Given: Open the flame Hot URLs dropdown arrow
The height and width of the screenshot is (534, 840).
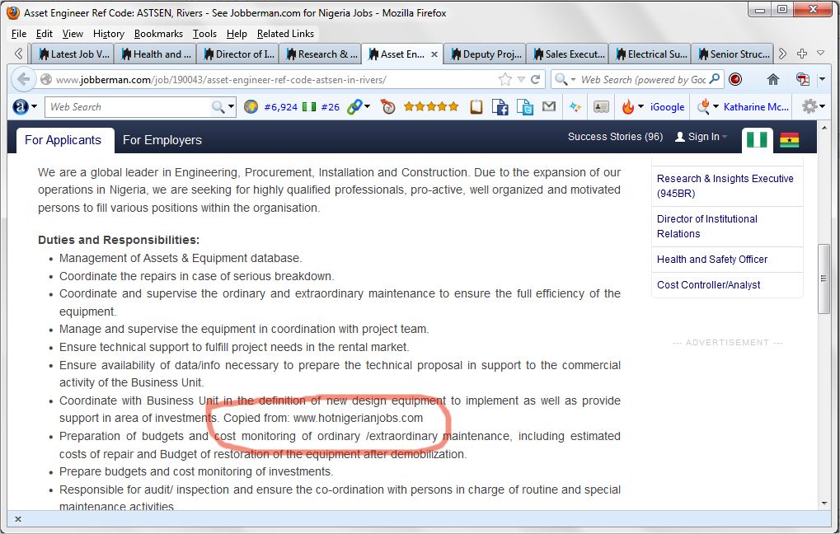Looking at the screenshot, I should coord(641,106).
